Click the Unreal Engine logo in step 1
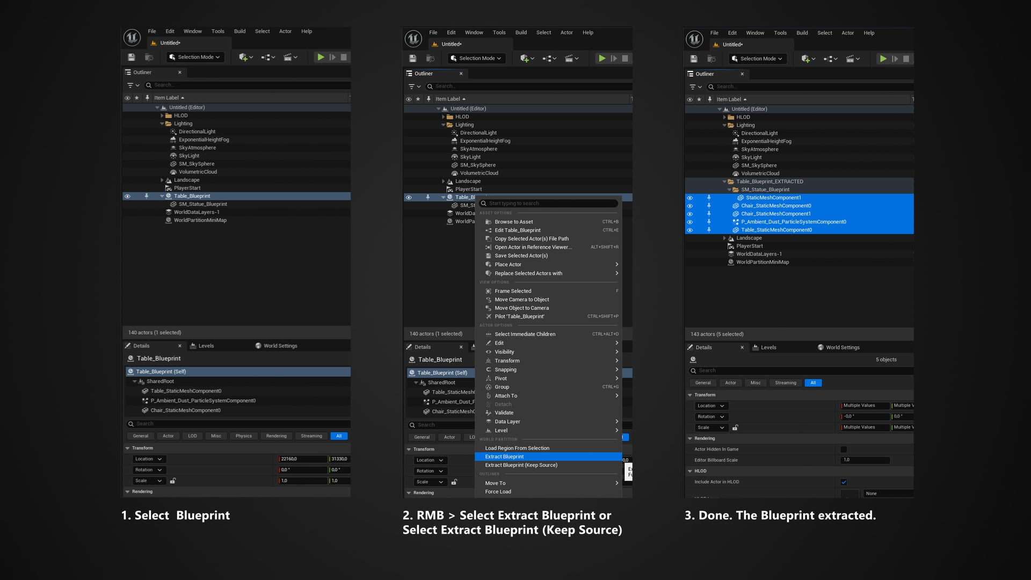The height and width of the screenshot is (580, 1031). 132,38
